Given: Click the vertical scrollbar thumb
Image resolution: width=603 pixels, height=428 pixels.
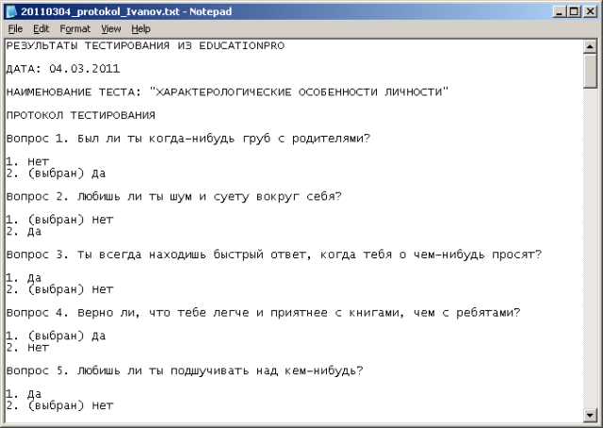Looking at the screenshot, I should [590, 72].
